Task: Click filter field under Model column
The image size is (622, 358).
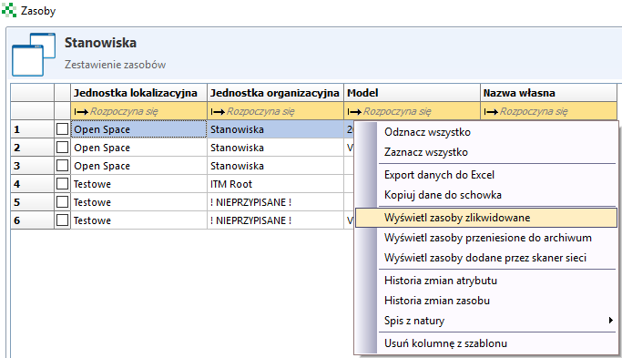Action: pyautogui.click(x=412, y=111)
